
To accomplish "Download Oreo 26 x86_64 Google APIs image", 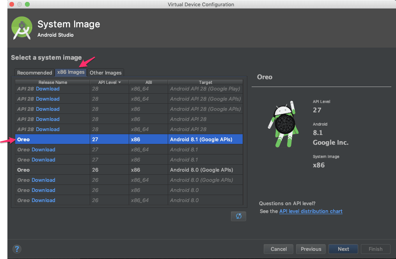I will 43,180.
